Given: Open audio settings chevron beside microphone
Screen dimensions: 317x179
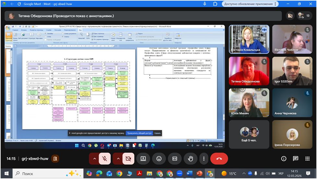Looking at the screenshot, I should tap(94, 159).
